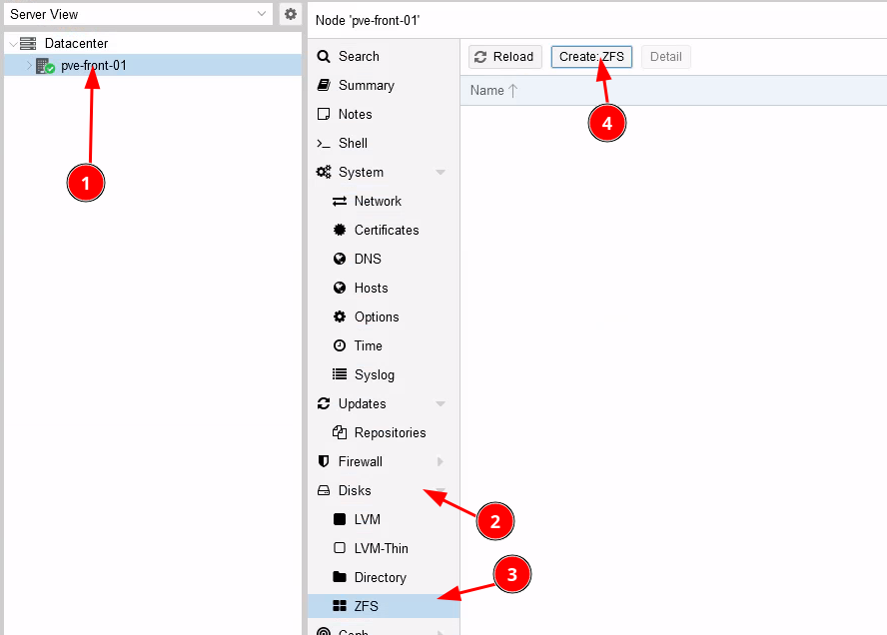887x635 pixels.
Task: Open the Certificates icon entry
Action: point(340,230)
